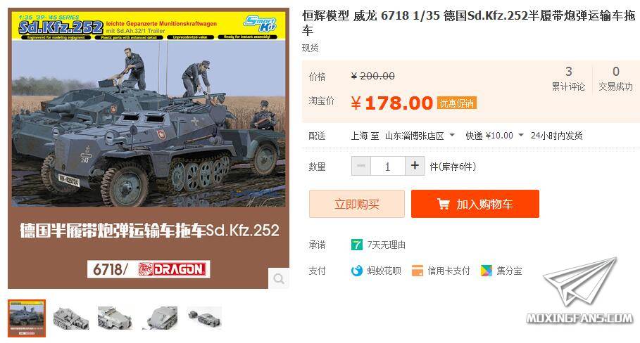Select the last thumbnail showing vehicle with trailer
The height and width of the screenshot is (343, 640).
204,318
